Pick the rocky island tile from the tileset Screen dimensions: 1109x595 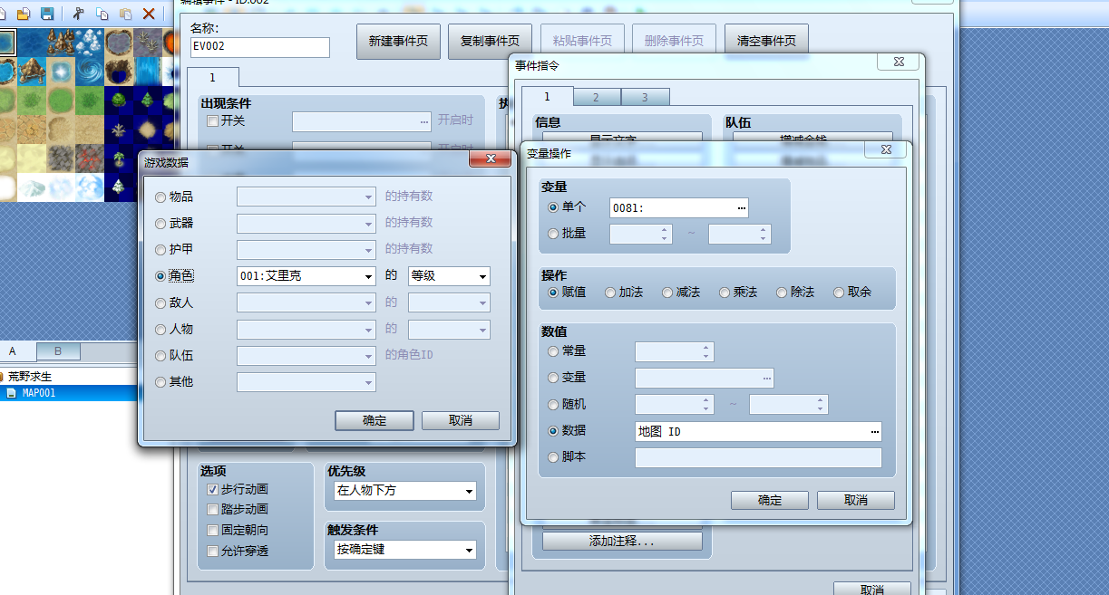coord(32,71)
